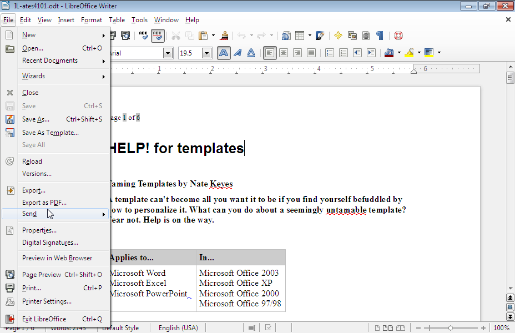The width and height of the screenshot is (515, 333).
Task: Choose Exit LibreOffice menu entry
Action: 55,319
